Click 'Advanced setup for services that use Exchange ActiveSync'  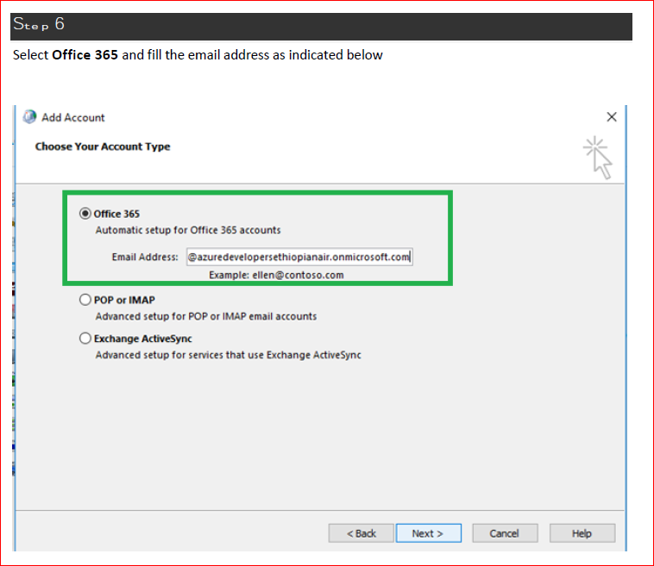click(x=228, y=355)
